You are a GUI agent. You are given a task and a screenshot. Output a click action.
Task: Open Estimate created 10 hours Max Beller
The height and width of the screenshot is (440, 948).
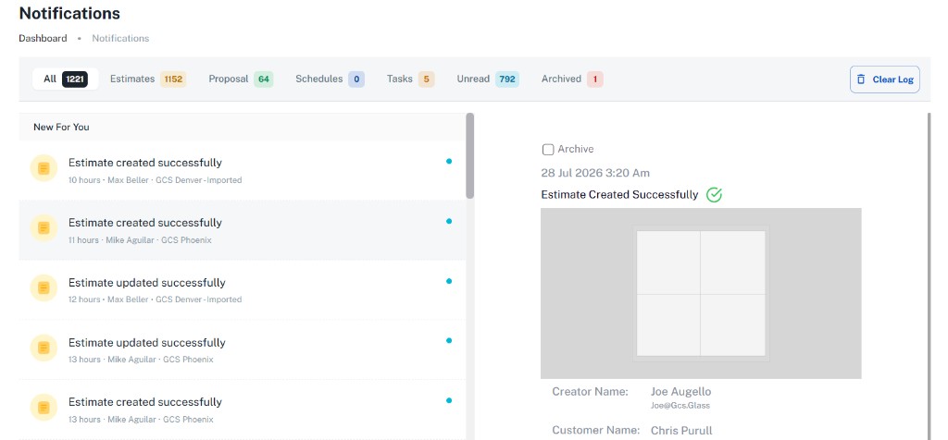pyautogui.click(x=243, y=170)
